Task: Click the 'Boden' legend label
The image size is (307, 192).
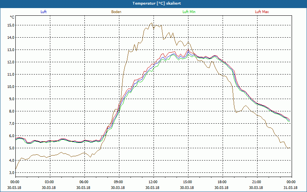Action: pos(116,12)
